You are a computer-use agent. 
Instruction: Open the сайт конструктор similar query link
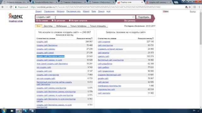coord(105,45)
